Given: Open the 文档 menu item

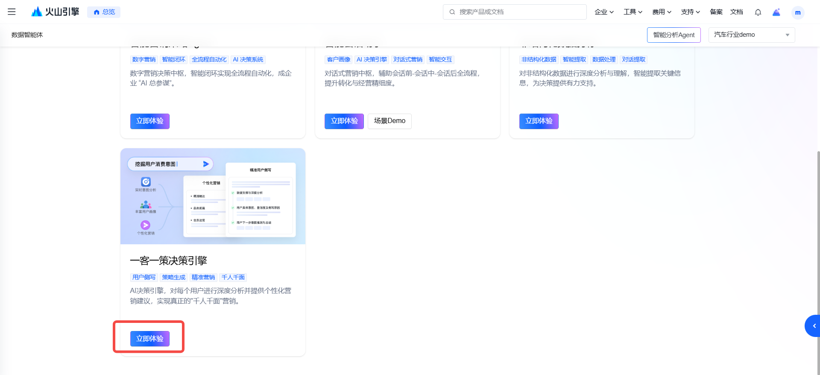Looking at the screenshot, I should [736, 12].
